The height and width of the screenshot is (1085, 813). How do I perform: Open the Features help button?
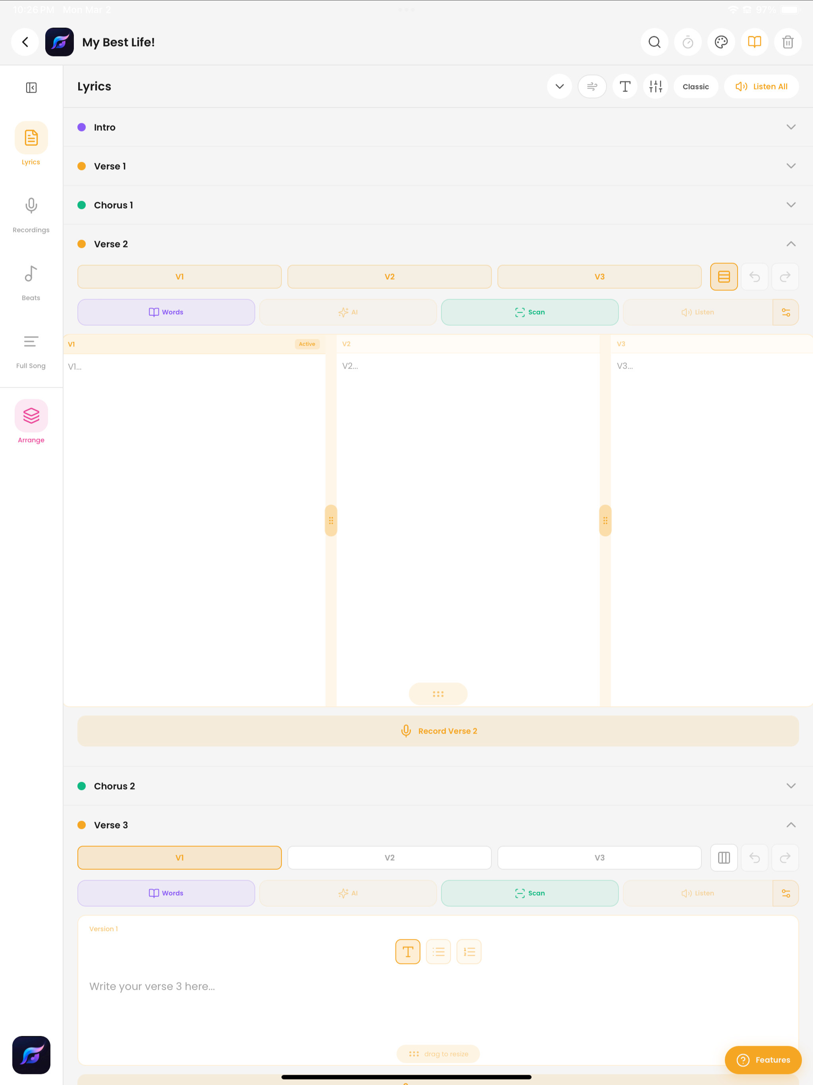pos(763,1060)
